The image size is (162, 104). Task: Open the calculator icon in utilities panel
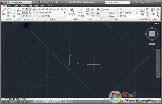tap(147, 16)
